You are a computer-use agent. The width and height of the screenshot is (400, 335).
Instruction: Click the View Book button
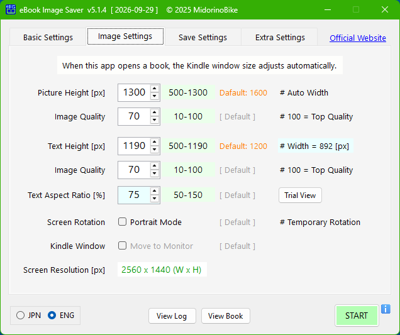(226, 316)
